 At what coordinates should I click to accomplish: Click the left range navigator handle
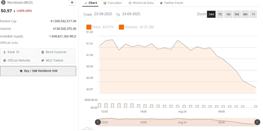point(98,122)
